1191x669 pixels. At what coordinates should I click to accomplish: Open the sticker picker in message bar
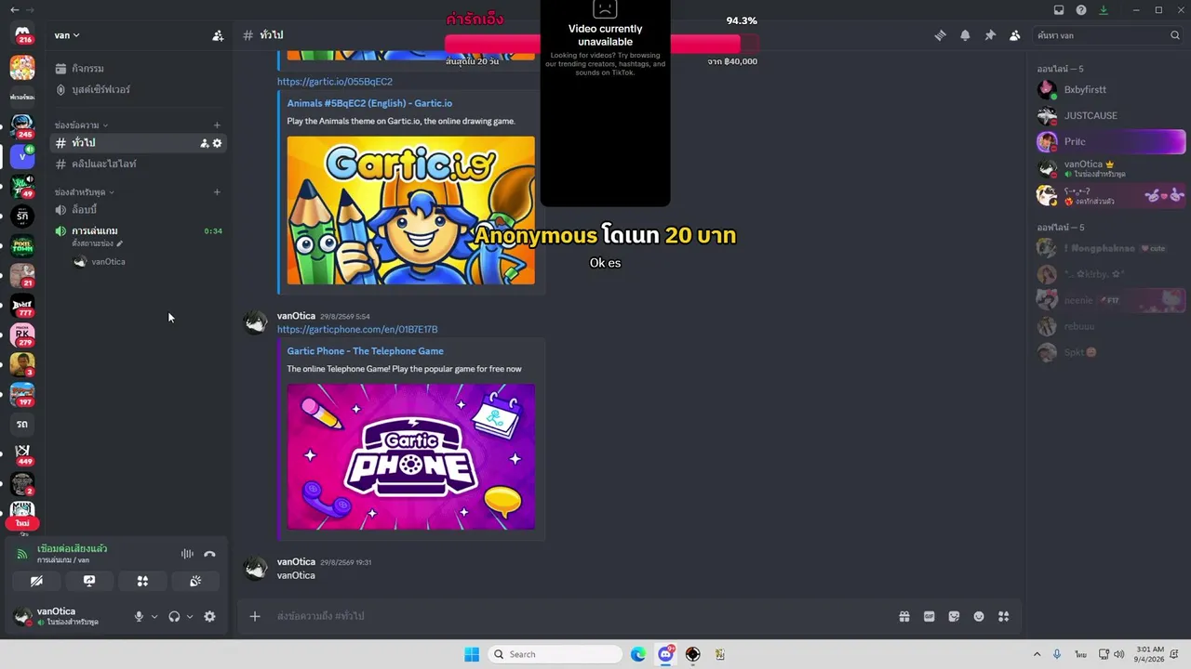pos(954,616)
